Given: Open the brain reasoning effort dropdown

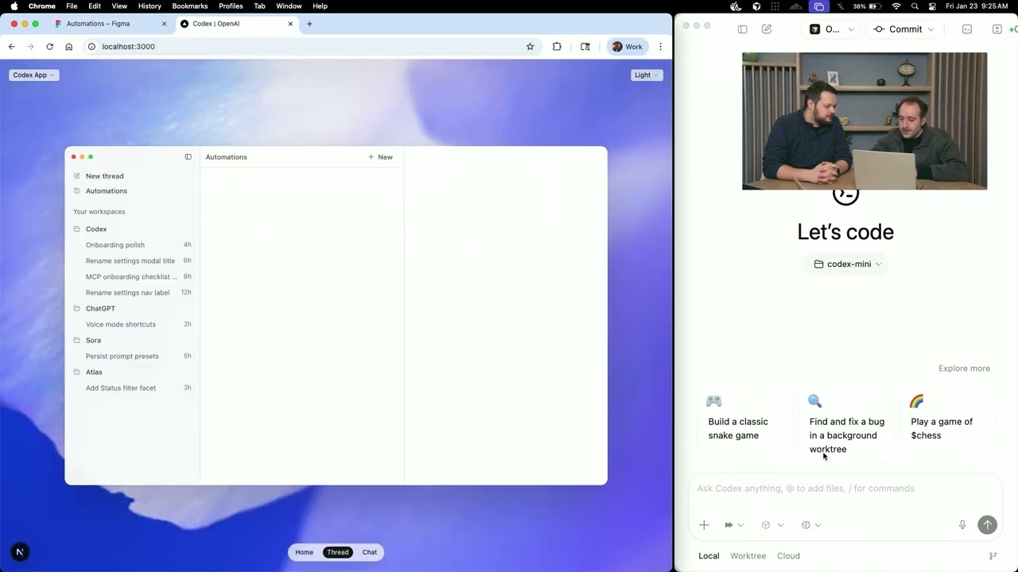Looking at the screenshot, I should click(811, 525).
